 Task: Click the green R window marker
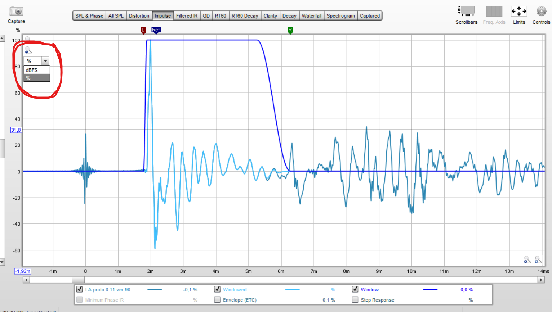[x=290, y=30]
